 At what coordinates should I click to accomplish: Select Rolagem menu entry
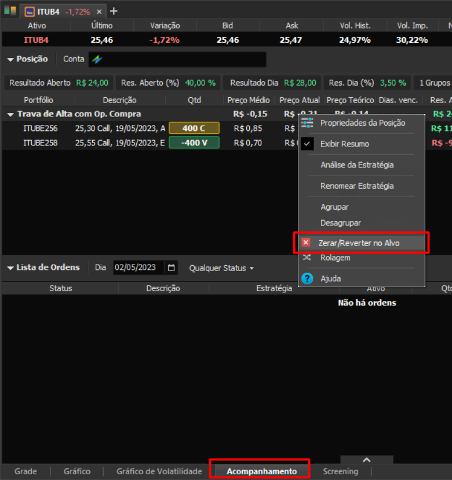[x=336, y=258]
